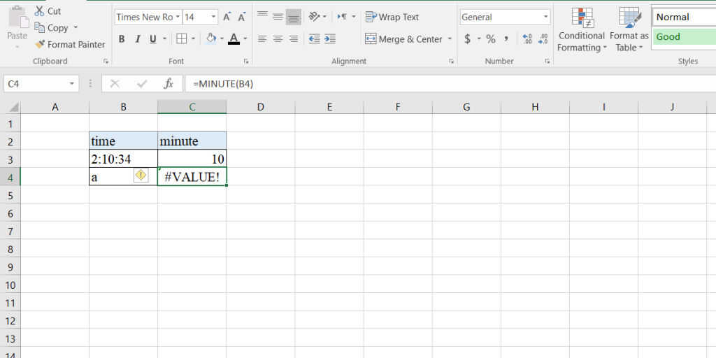Center text horizontally
Viewport: 716px width, 358px height.
point(278,39)
